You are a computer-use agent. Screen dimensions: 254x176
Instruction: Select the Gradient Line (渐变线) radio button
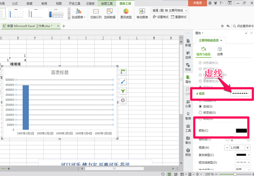pyautogui.click(x=200, y=113)
